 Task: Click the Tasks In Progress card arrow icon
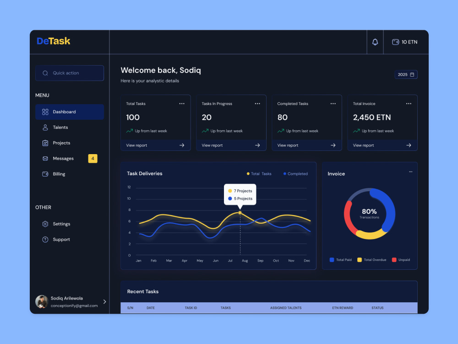tap(257, 145)
